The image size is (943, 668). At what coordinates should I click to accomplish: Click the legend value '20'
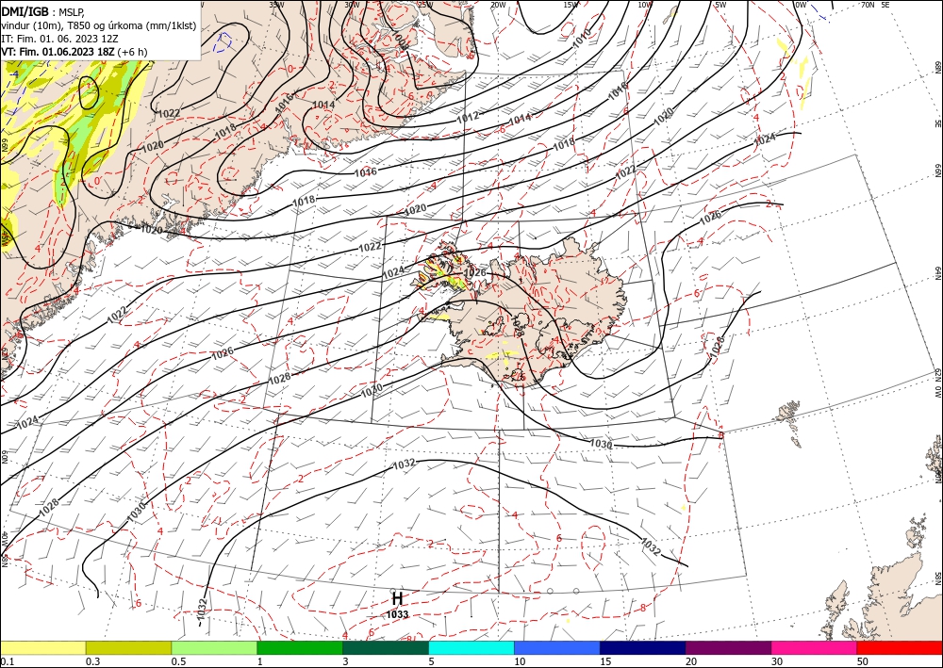click(691, 661)
